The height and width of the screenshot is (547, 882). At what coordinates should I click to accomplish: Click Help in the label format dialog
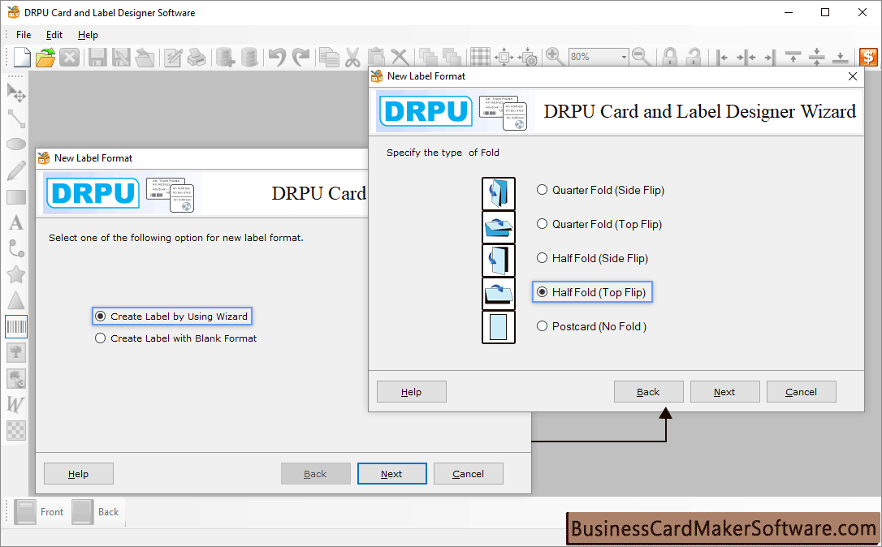78,474
